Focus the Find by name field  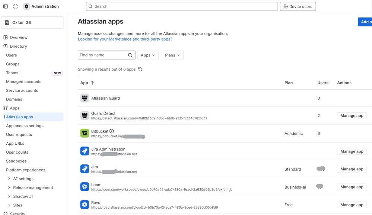tap(106, 55)
